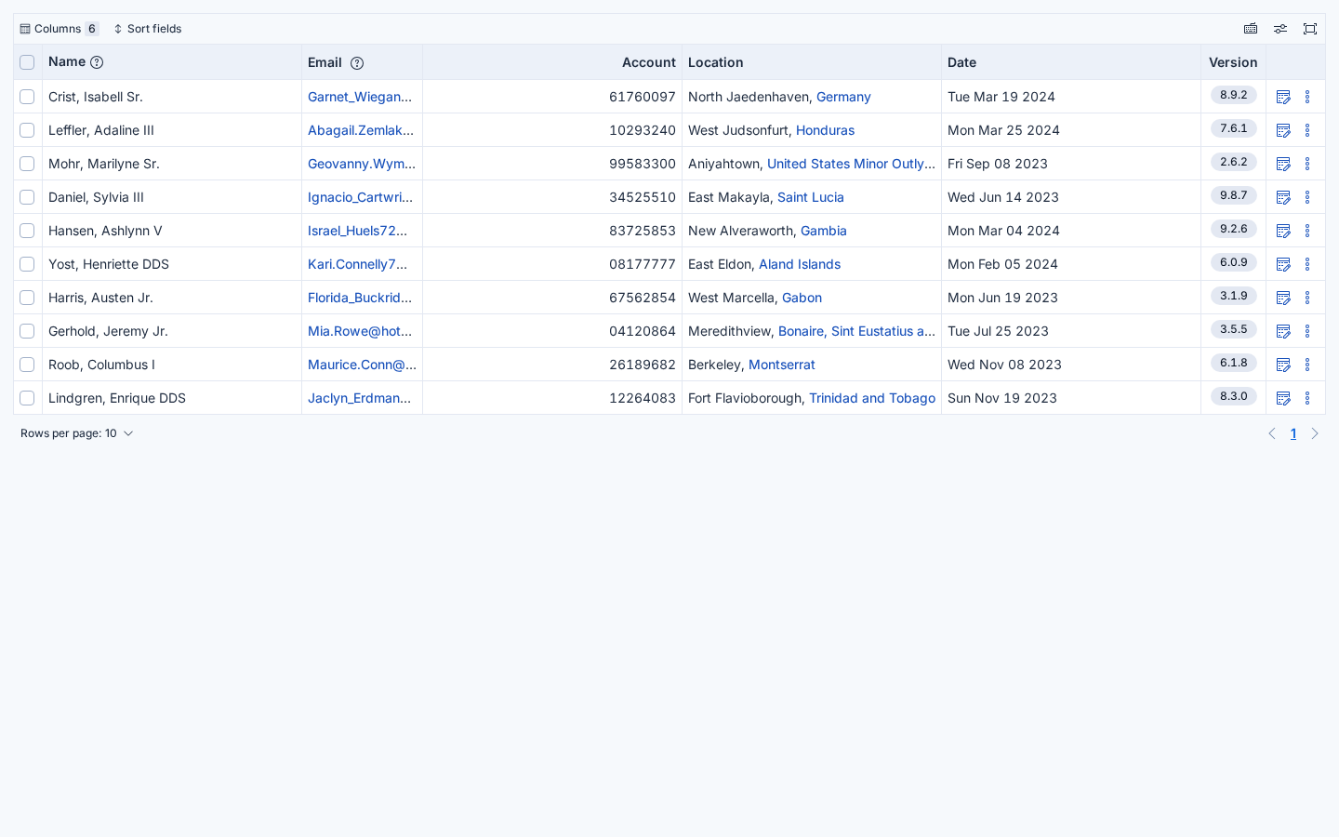Edit row for Roob, Columbus I
This screenshot has height=837, width=1339.
(x=1283, y=365)
